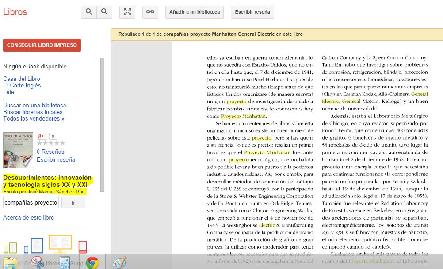Open the Acerca de este libro link
The height and width of the screenshot is (269, 443).
point(28,217)
